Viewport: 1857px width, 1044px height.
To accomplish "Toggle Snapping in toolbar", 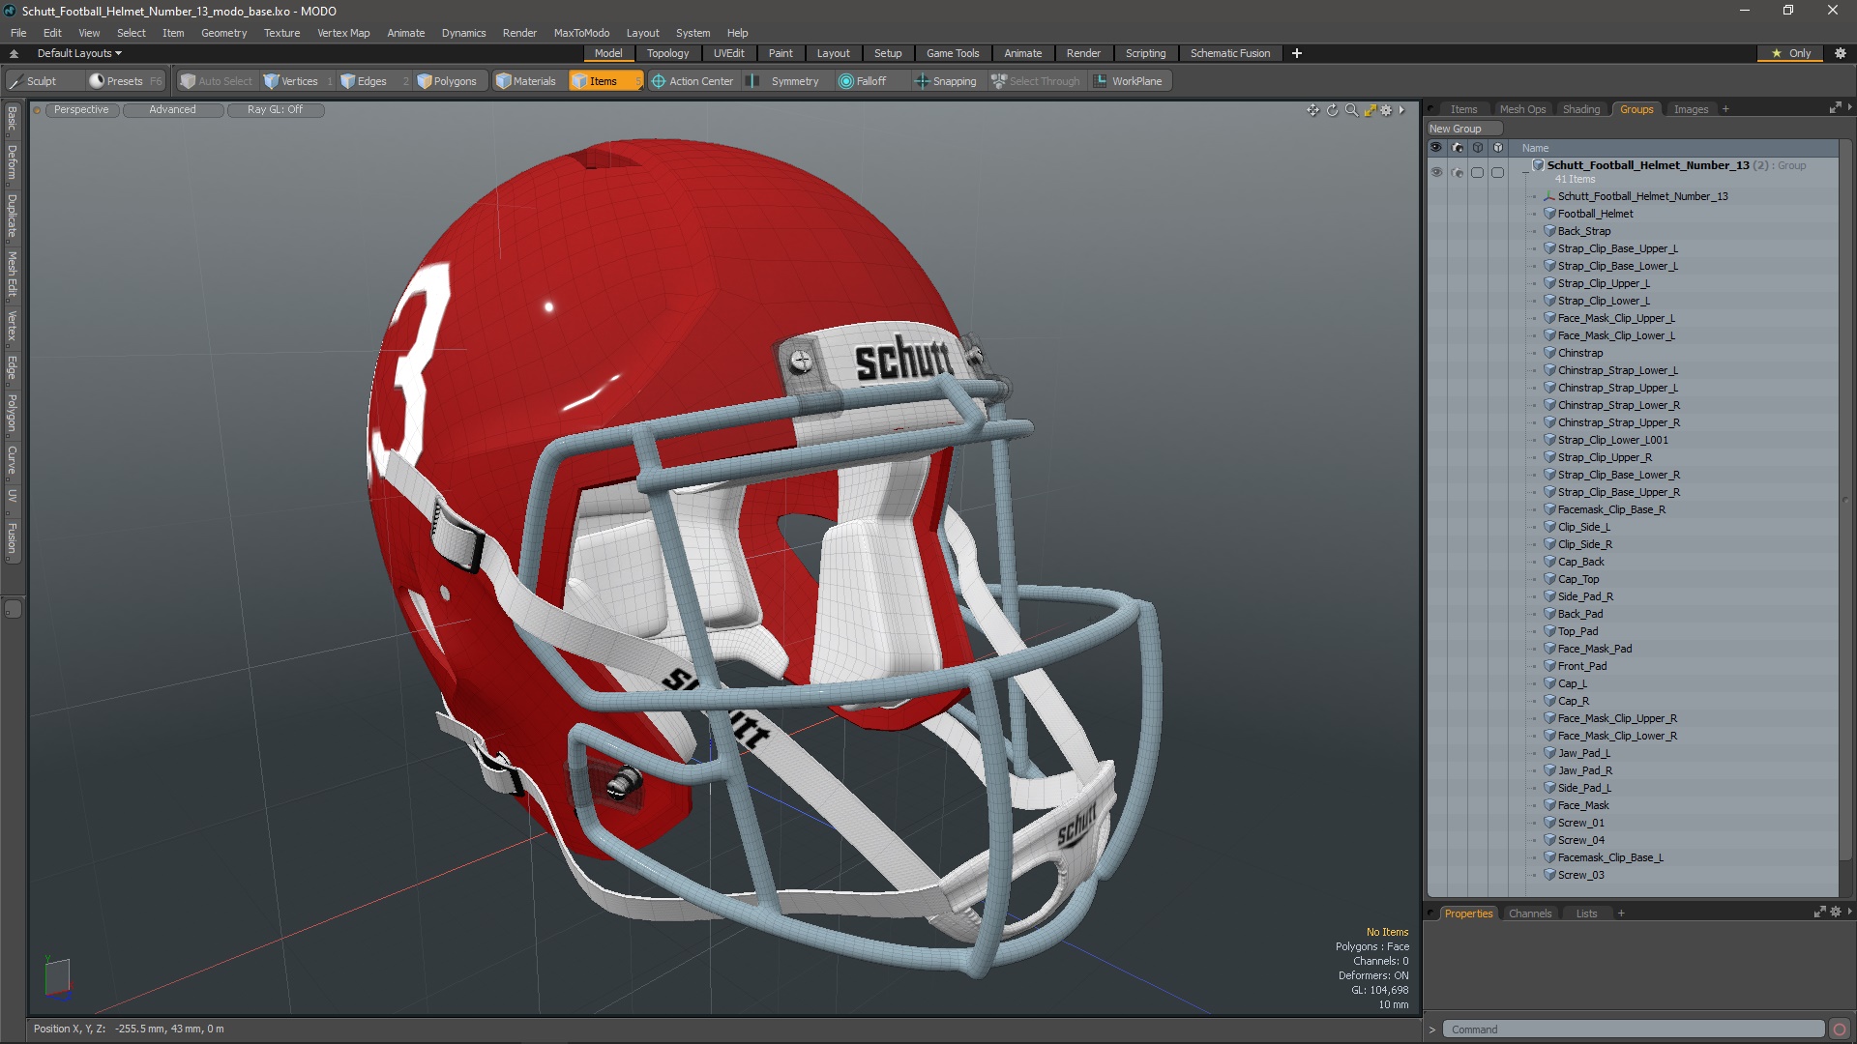I will (946, 81).
